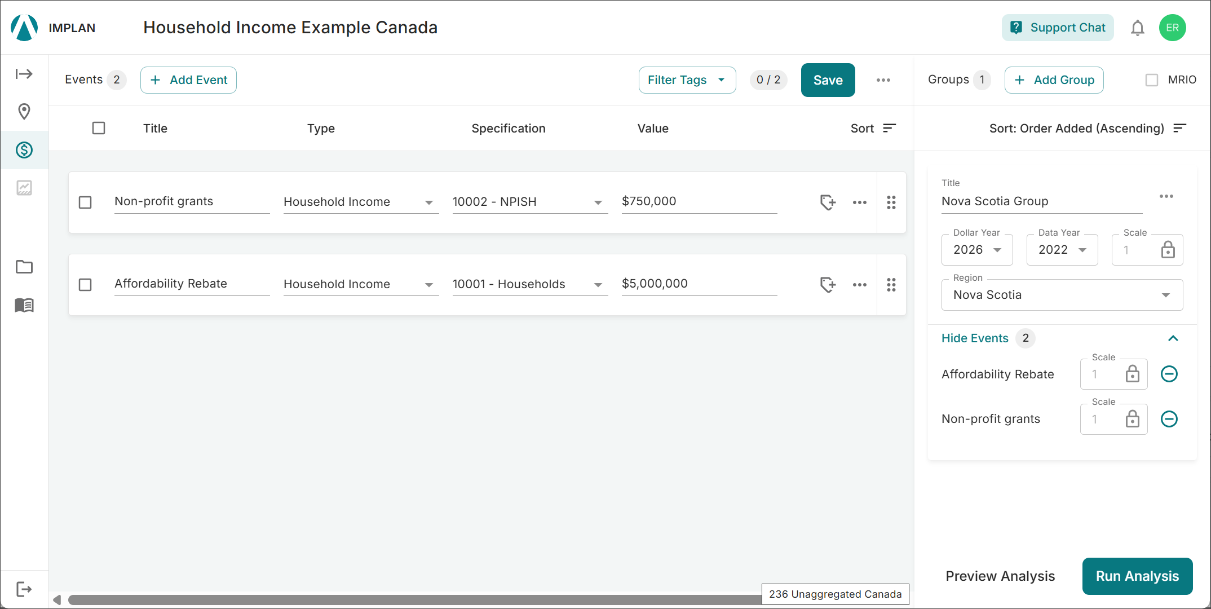Add tag to Non-profit grants event
This screenshot has height=609, width=1211.
point(828,202)
